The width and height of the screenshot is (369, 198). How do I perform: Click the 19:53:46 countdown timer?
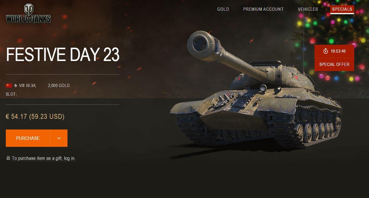pyautogui.click(x=338, y=51)
